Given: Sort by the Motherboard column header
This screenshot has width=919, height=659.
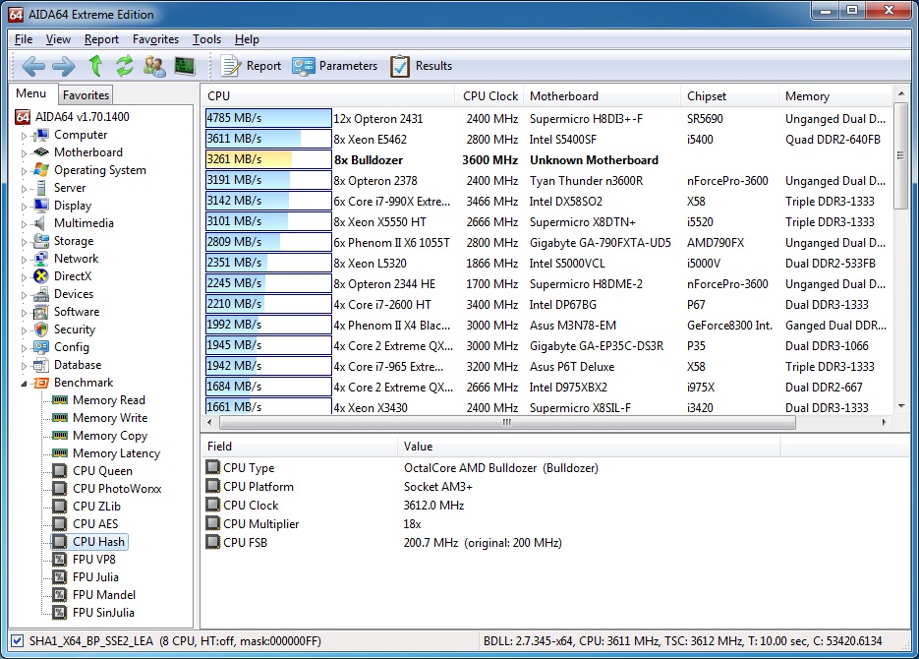Looking at the screenshot, I should click(x=602, y=96).
